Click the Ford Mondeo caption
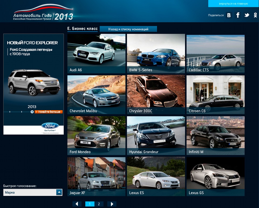 [x=80, y=152]
